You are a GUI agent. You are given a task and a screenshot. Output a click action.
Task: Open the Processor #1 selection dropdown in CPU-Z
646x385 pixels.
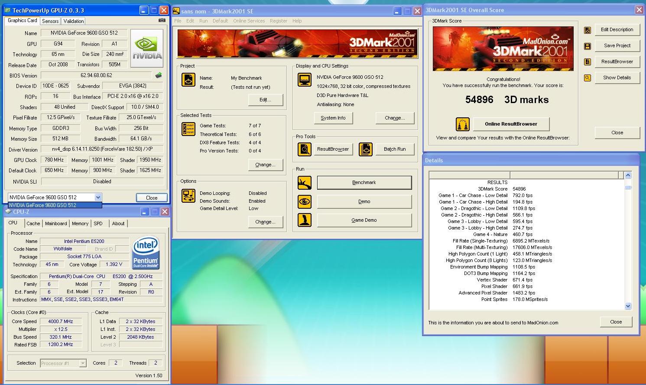point(83,363)
